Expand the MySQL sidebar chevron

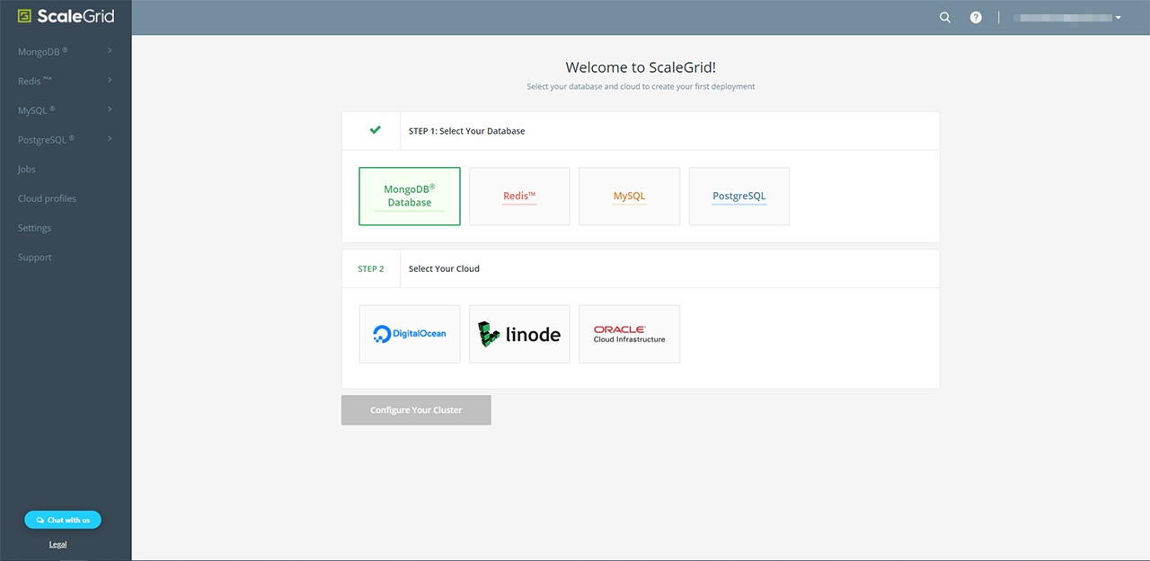click(110, 110)
